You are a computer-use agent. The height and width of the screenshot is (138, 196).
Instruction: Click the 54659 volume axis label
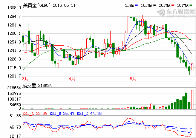15,105
